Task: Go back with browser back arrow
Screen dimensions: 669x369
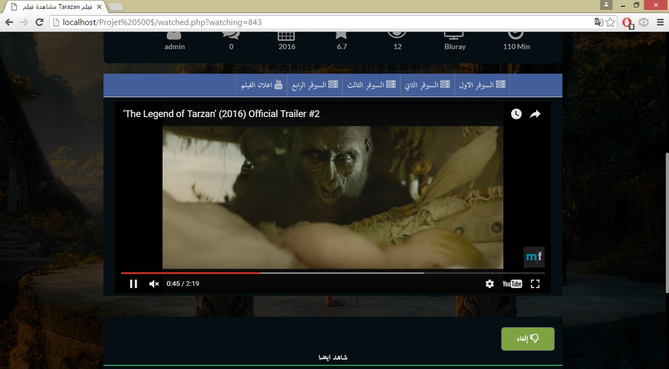Action: point(9,22)
